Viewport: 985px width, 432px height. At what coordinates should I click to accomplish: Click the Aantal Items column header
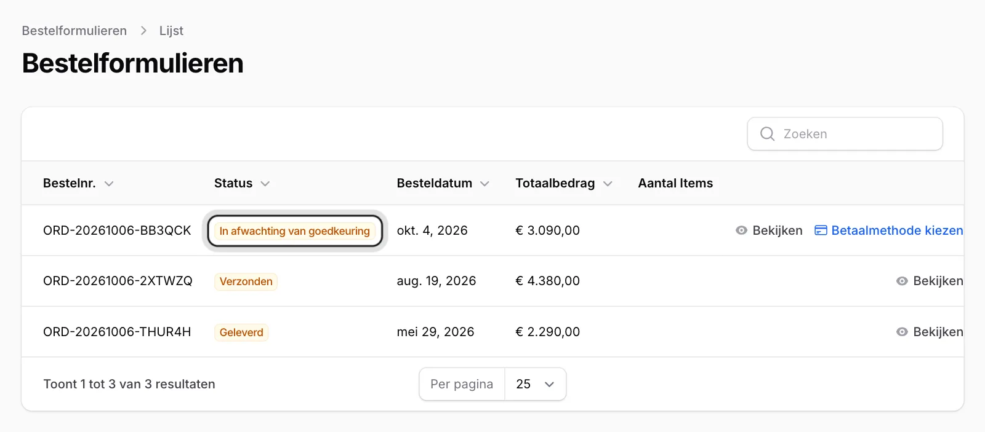(675, 183)
